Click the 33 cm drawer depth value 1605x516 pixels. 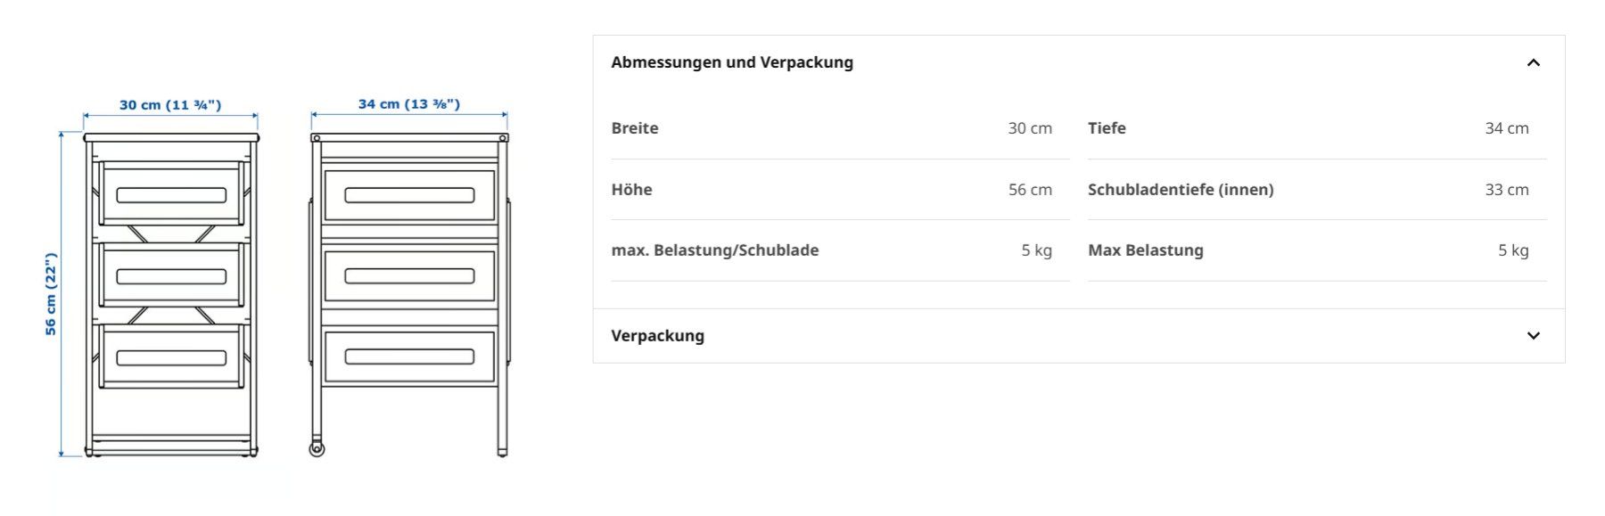click(x=1507, y=190)
